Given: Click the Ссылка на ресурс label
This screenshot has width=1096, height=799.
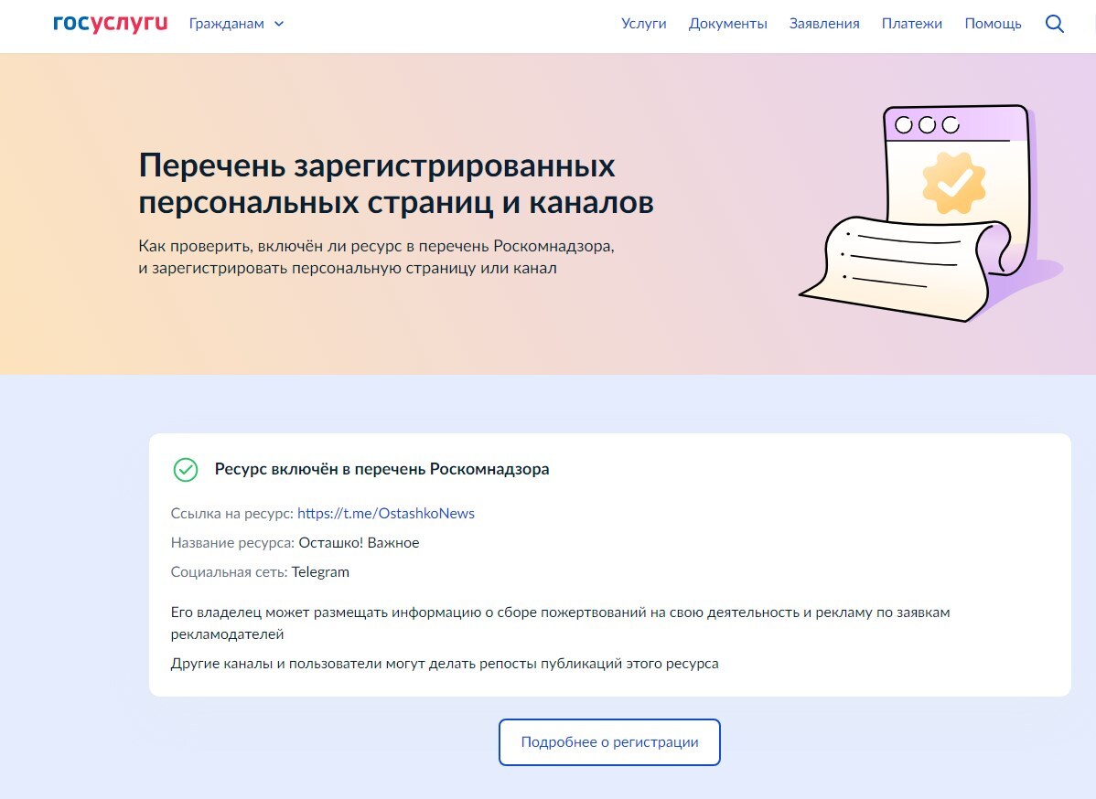Looking at the screenshot, I should coord(232,514).
